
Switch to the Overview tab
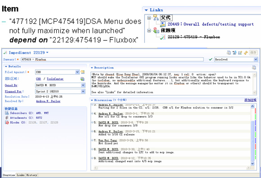[9, 175]
